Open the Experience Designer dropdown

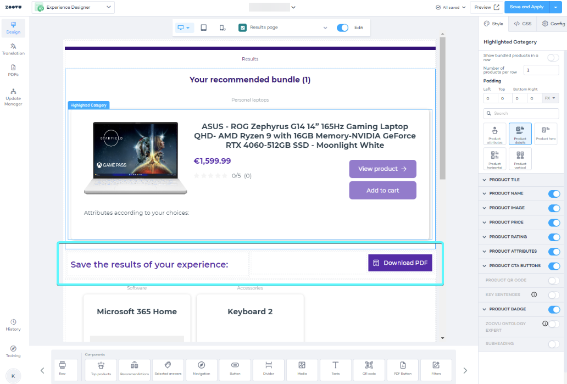click(x=74, y=7)
